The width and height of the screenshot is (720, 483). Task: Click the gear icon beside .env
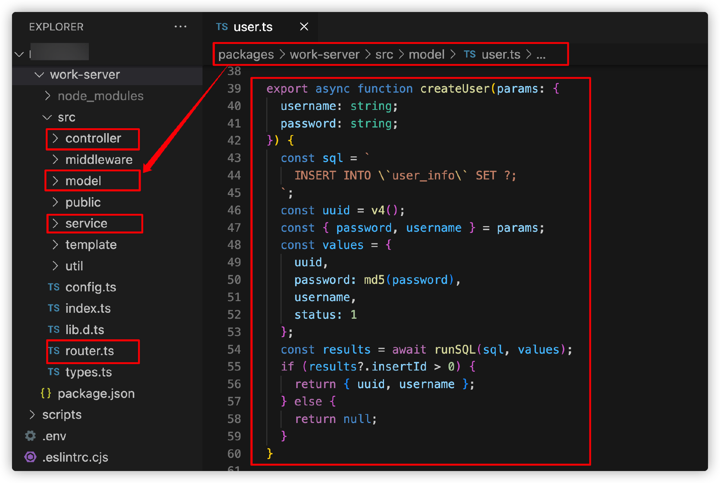click(x=30, y=436)
